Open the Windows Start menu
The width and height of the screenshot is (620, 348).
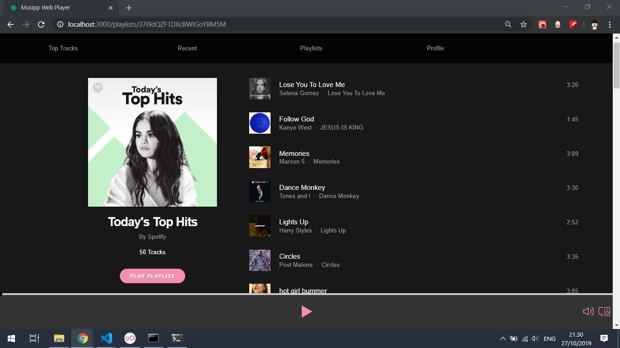[11, 338]
